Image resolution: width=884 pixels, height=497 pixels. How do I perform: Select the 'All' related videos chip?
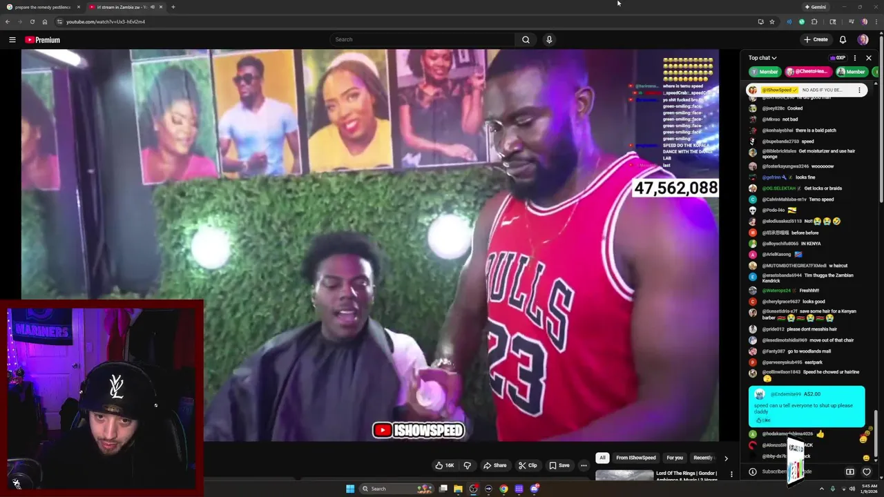[x=602, y=458]
